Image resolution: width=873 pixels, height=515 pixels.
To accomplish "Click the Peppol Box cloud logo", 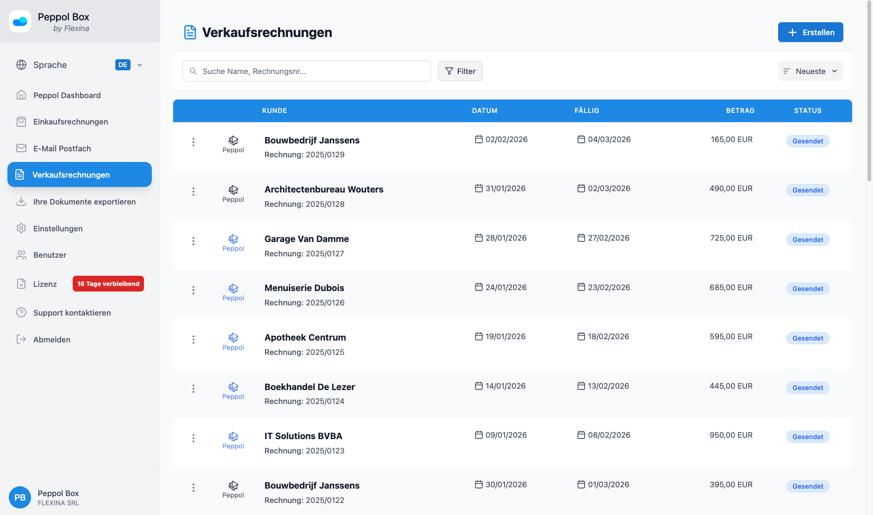I will 19,21.
